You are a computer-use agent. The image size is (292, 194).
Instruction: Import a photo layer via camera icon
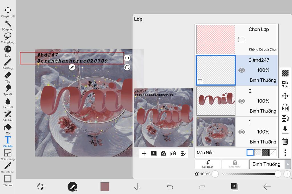tap(163, 153)
